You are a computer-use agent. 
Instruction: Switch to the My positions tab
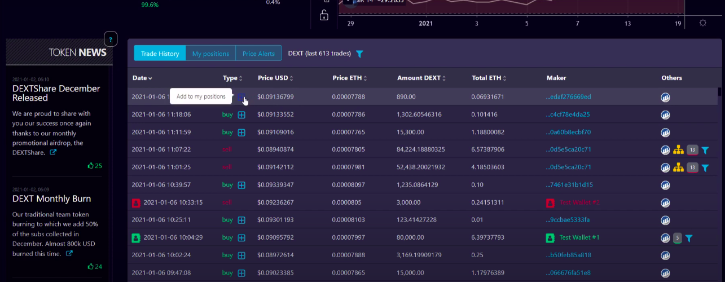(x=210, y=54)
